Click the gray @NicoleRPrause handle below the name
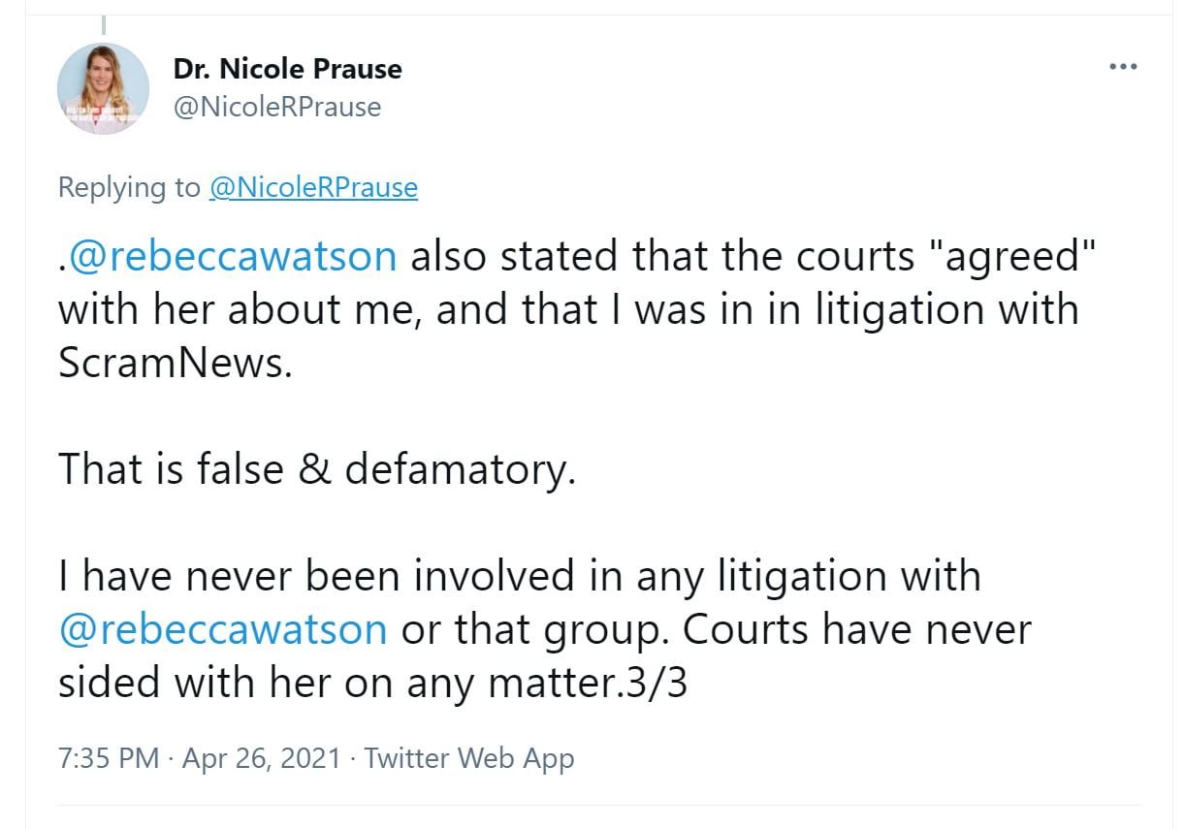 coord(277,107)
